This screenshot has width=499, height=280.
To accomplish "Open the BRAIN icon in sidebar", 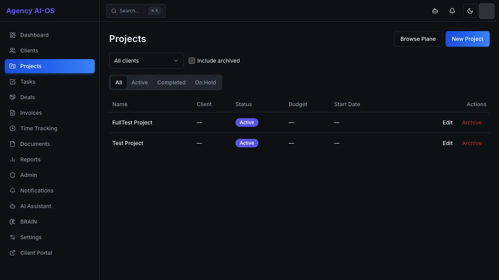I will pos(12,222).
